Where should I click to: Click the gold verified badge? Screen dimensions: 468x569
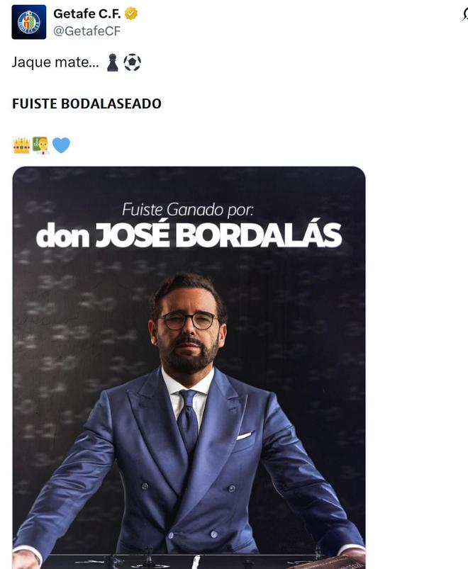(131, 13)
